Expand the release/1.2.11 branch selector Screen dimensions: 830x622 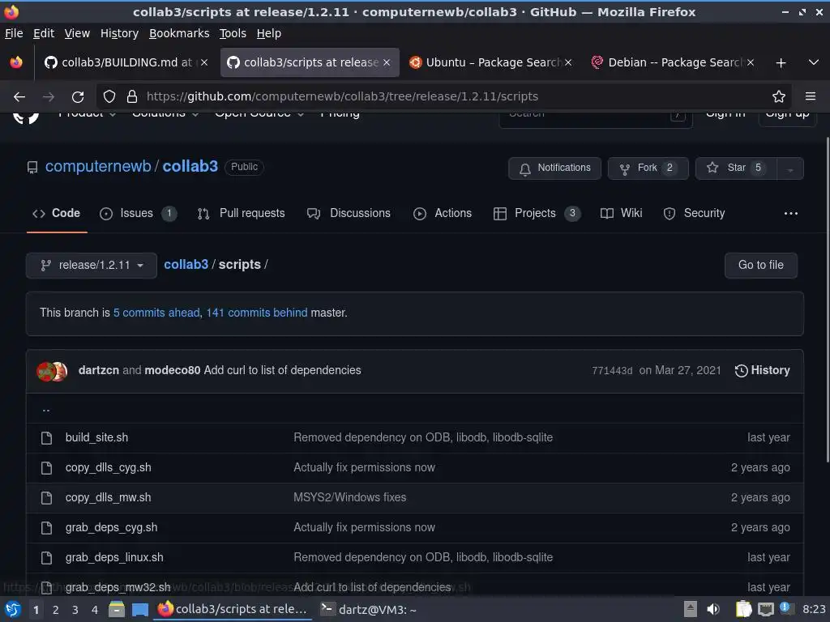coord(92,265)
